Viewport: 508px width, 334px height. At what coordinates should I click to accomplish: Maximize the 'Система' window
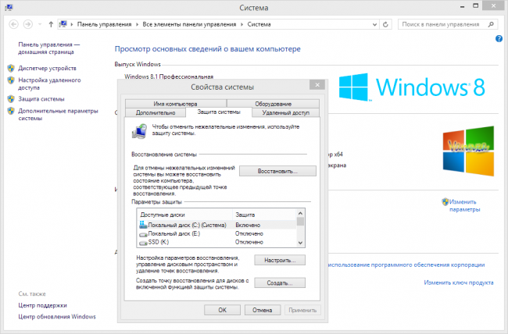(x=476, y=5)
